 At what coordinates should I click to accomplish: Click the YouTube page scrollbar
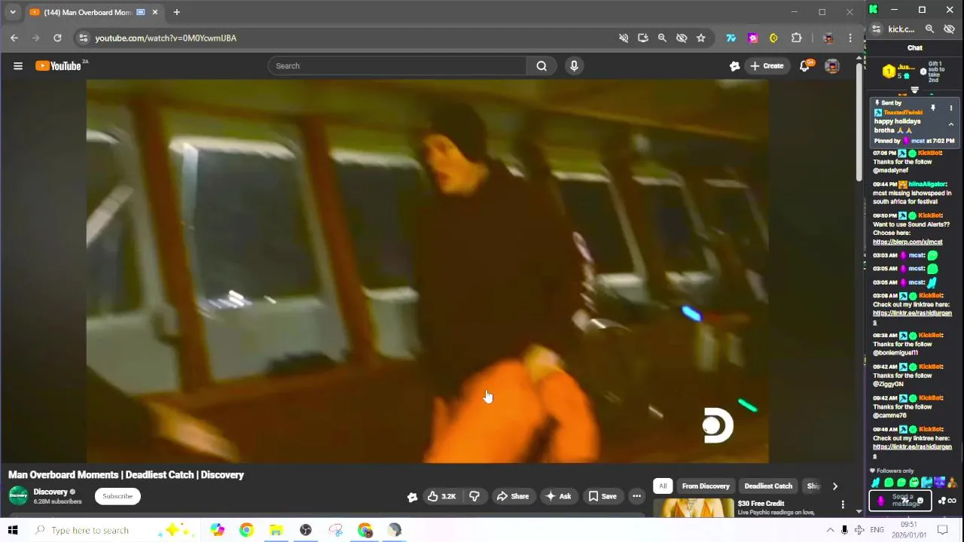point(859,120)
